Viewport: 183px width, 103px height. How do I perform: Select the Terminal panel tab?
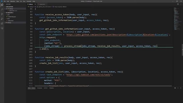pos(51,88)
